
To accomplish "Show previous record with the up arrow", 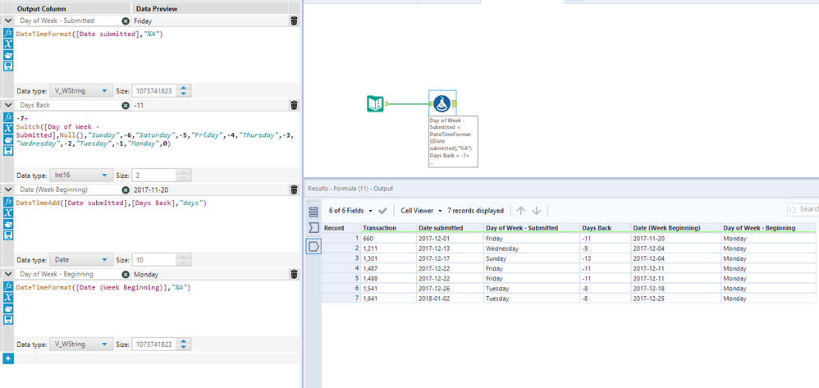I will pyautogui.click(x=520, y=211).
